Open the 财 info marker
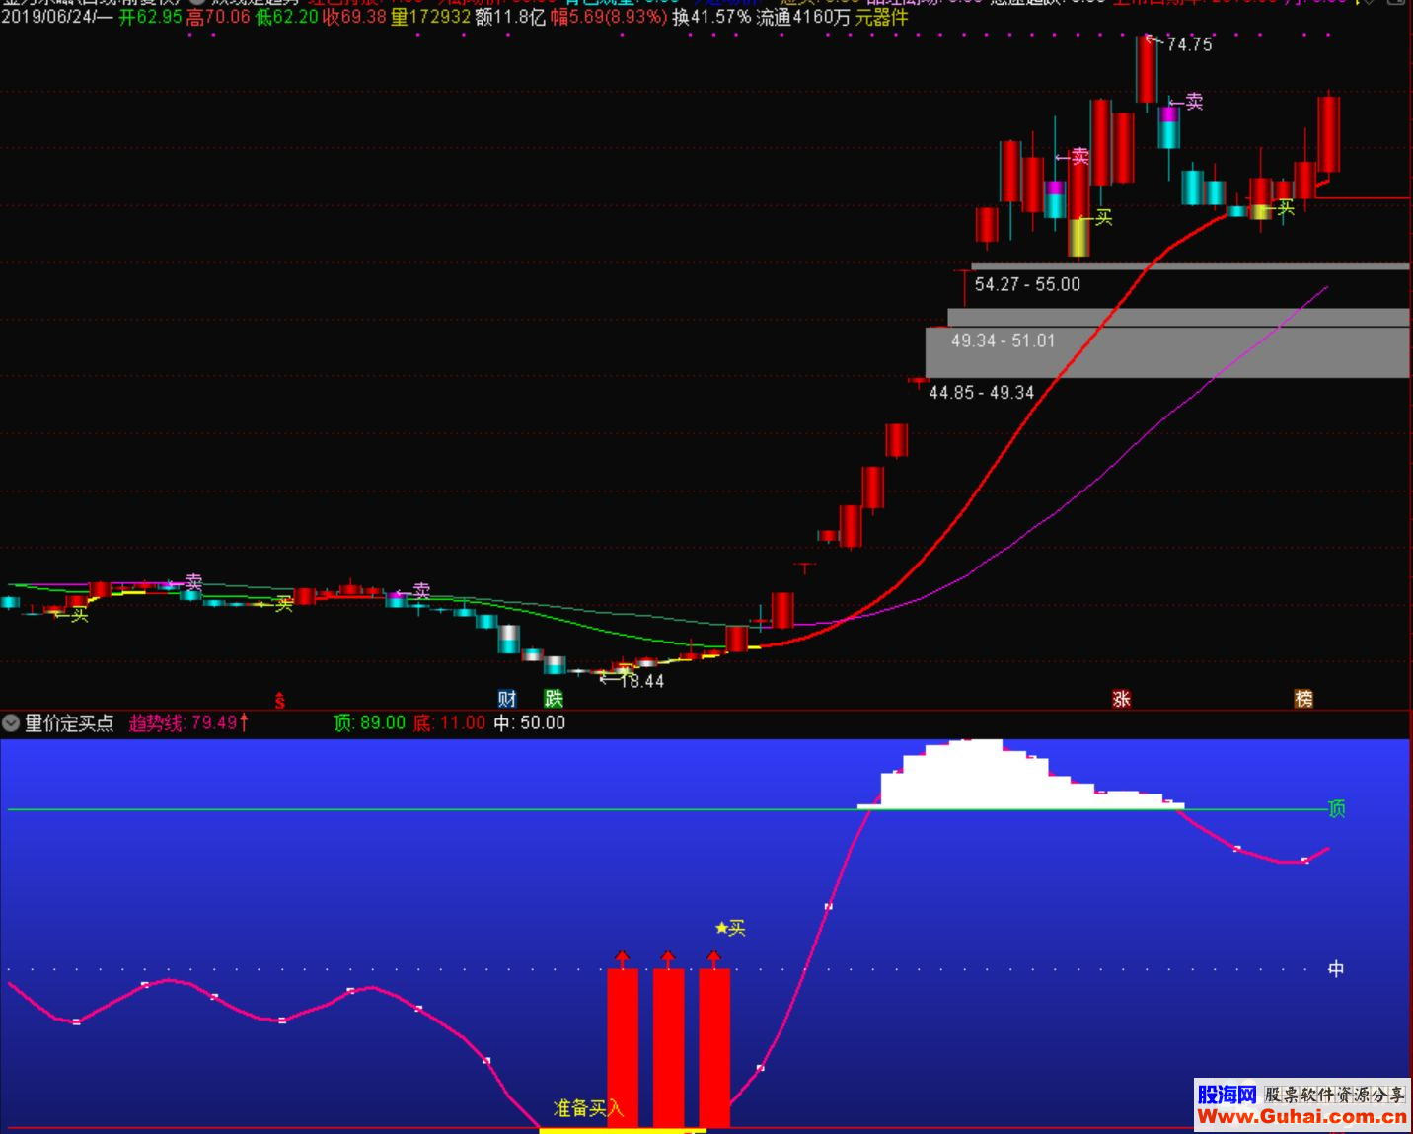The height and width of the screenshot is (1134, 1413). pyautogui.click(x=507, y=699)
